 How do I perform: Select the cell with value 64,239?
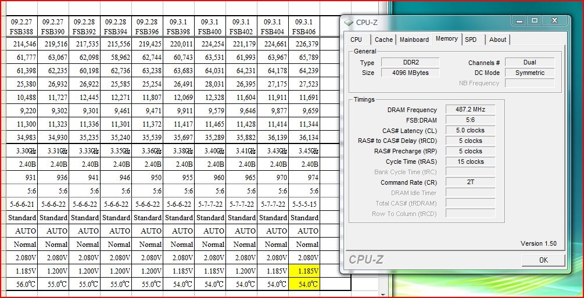[304, 71]
